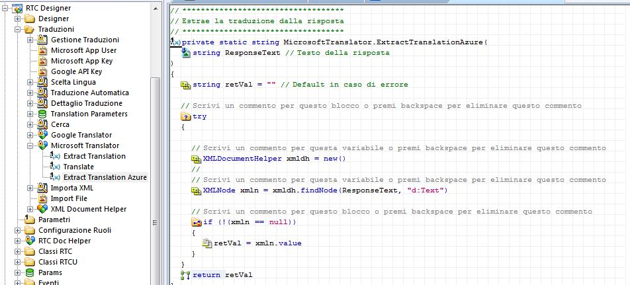Click the xmldh variable declaration icon
Viewport: 630px width, 285px height.
pos(196,159)
